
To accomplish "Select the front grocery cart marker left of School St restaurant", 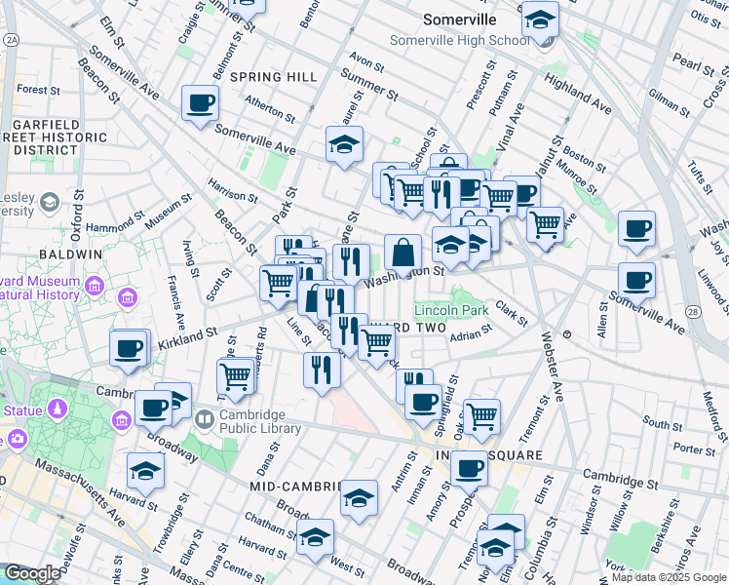I will [x=412, y=194].
